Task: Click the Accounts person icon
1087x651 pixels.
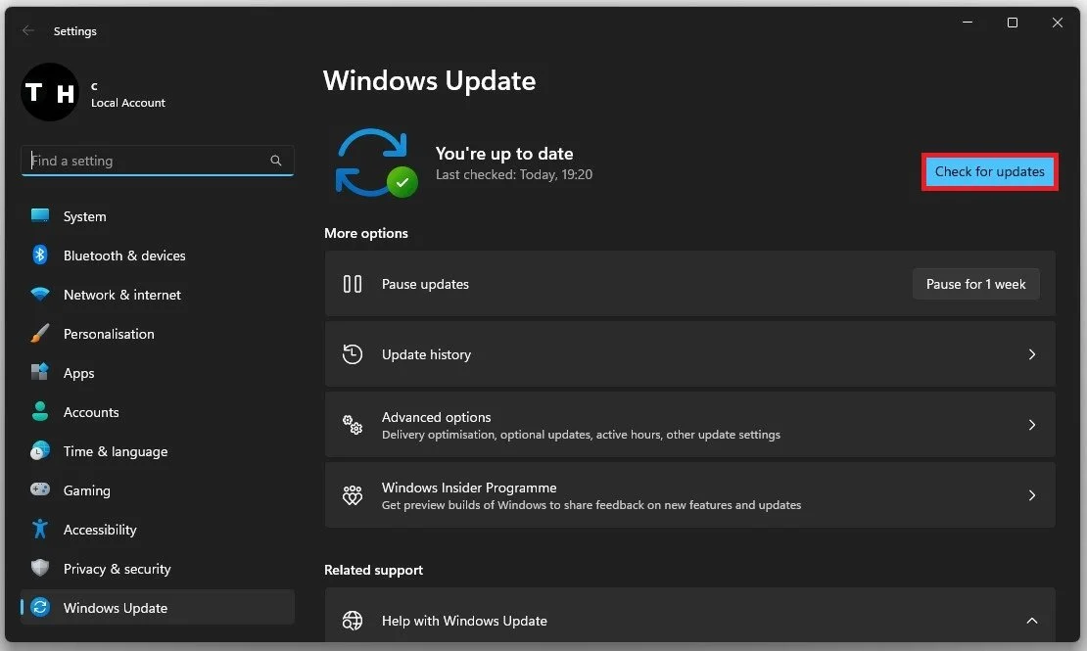Action: 40,412
